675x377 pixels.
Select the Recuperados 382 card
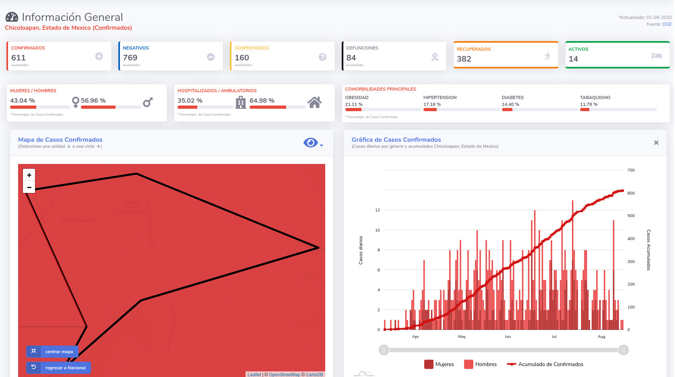pyautogui.click(x=506, y=55)
